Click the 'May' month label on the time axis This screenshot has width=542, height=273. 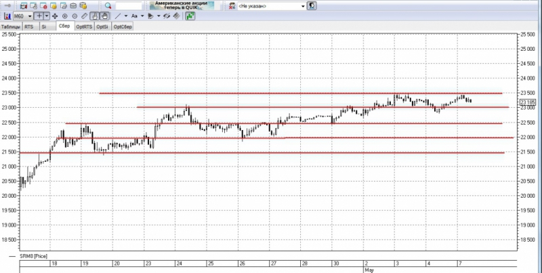pyautogui.click(x=369, y=270)
